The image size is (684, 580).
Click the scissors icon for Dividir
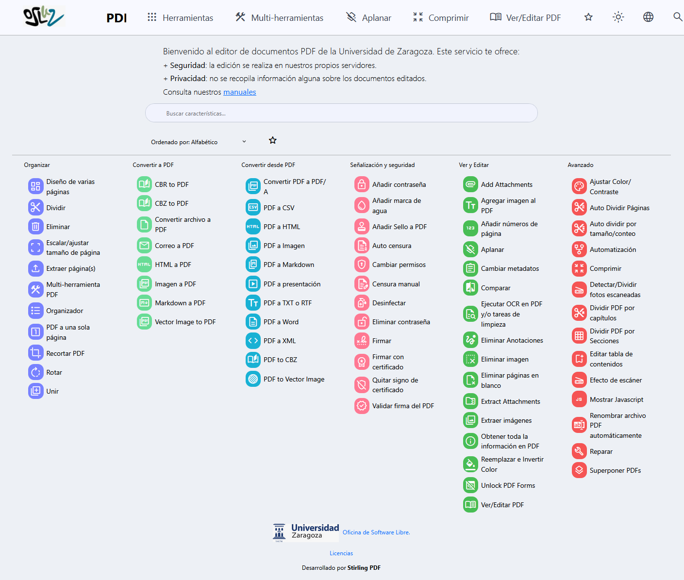click(35, 207)
